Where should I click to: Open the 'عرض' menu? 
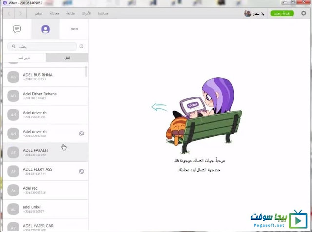(x=39, y=13)
